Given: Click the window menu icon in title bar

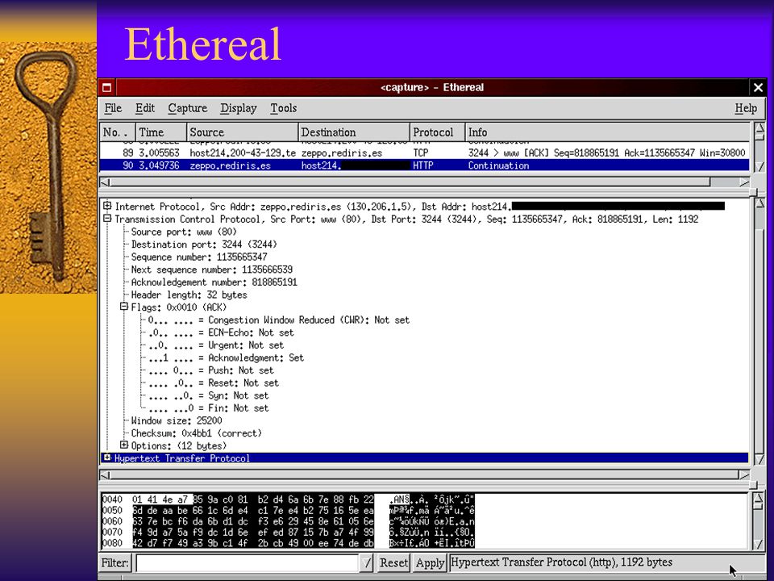Looking at the screenshot, I should point(106,88).
